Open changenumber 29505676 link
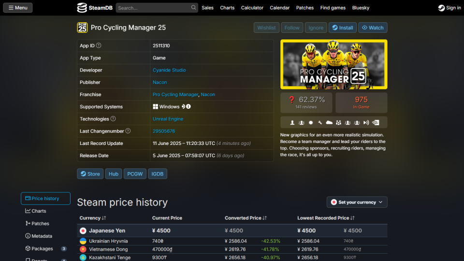Screen dimensions: 464x261 pos(164,131)
